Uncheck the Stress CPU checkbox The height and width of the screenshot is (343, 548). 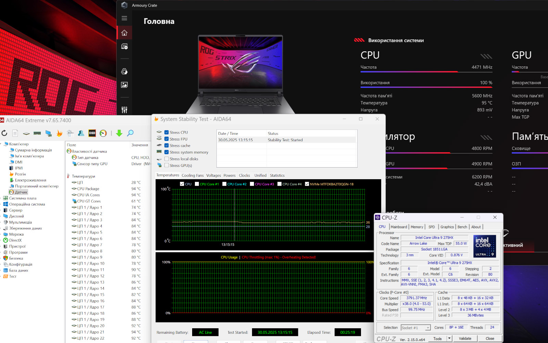pos(166,132)
